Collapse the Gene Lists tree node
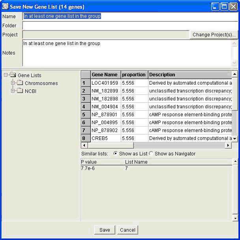Image resolution: width=240 pixels, height=240 pixels. click(6, 75)
